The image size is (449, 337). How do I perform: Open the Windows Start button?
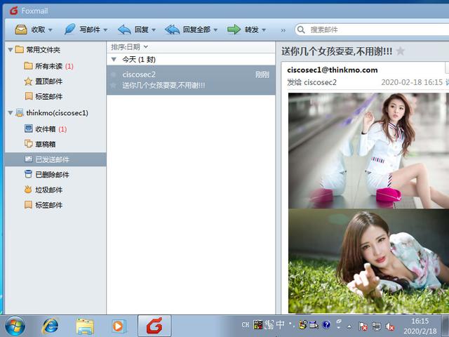click(15, 326)
